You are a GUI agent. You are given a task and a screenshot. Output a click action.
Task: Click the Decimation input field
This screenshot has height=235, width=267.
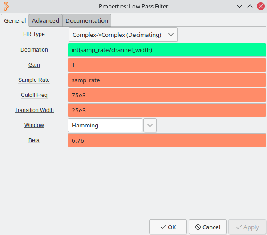coord(167,50)
